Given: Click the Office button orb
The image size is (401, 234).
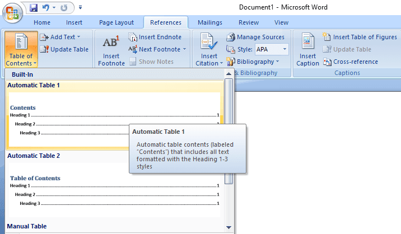Looking at the screenshot, I should tap(12, 13).
